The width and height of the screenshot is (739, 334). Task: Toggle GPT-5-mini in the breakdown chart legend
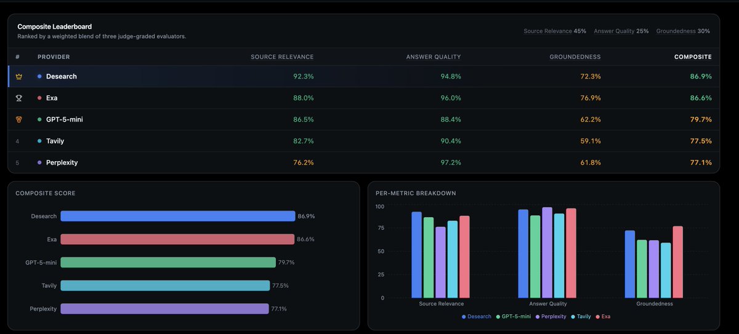point(515,317)
